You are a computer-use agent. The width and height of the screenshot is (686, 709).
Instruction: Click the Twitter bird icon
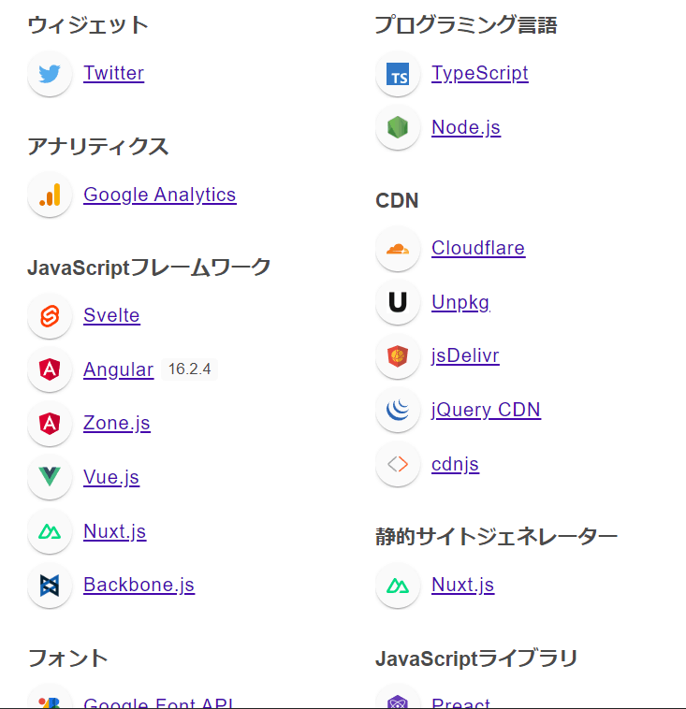[50, 74]
